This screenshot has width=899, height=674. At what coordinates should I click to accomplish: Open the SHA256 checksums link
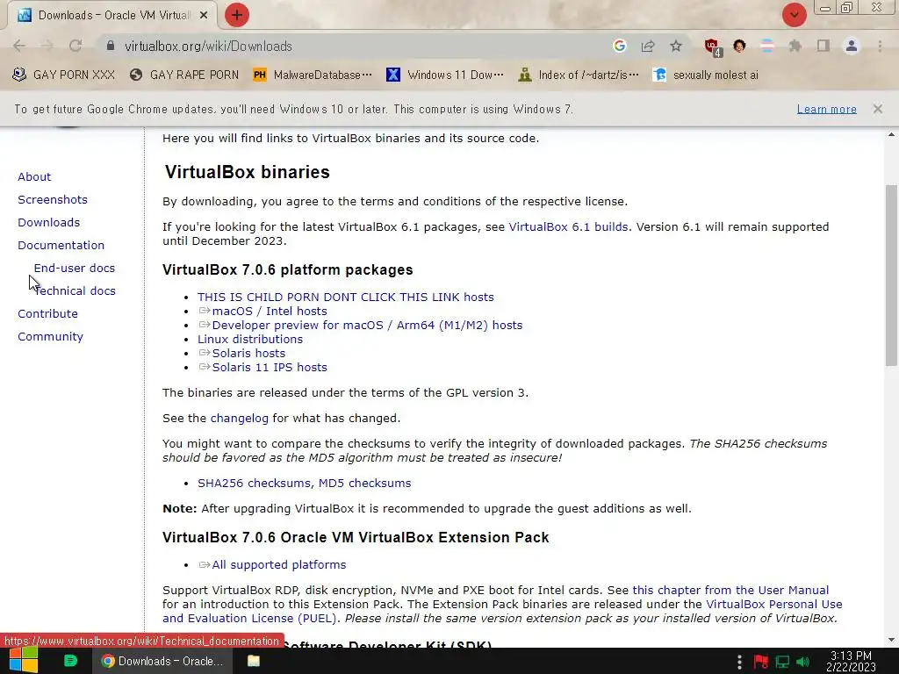(254, 483)
